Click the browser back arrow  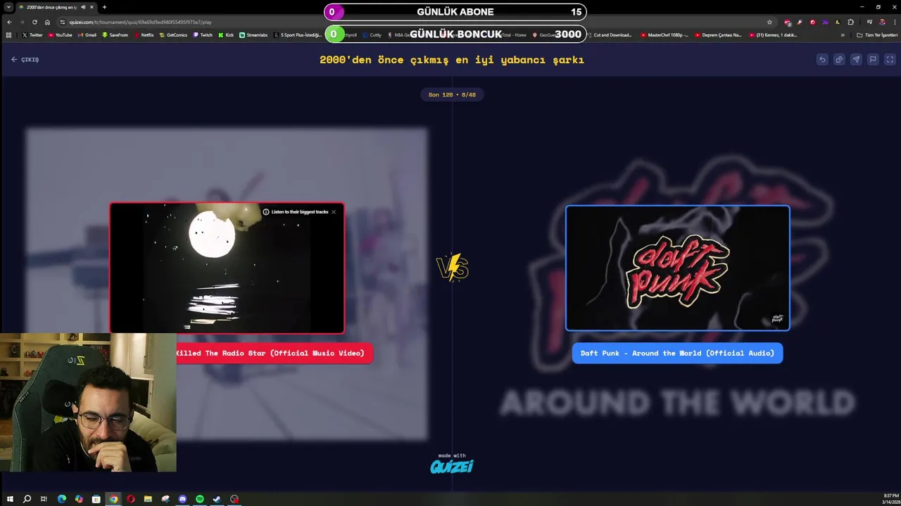[x=9, y=22]
